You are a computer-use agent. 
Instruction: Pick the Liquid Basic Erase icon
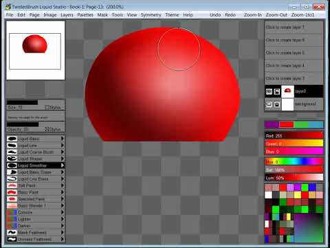coord(12,172)
